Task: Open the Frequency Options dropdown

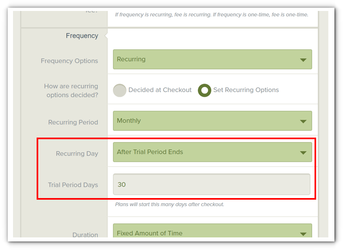Action: [x=212, y=59]
